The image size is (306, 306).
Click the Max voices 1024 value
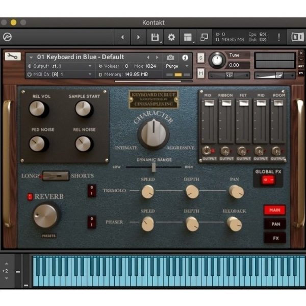150,66
